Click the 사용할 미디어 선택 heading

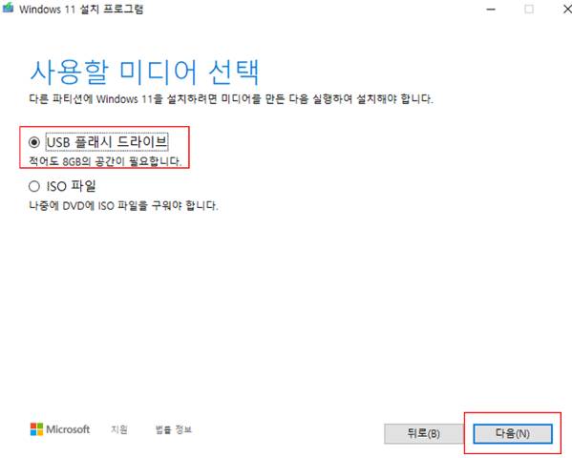[x=144, y=72]
